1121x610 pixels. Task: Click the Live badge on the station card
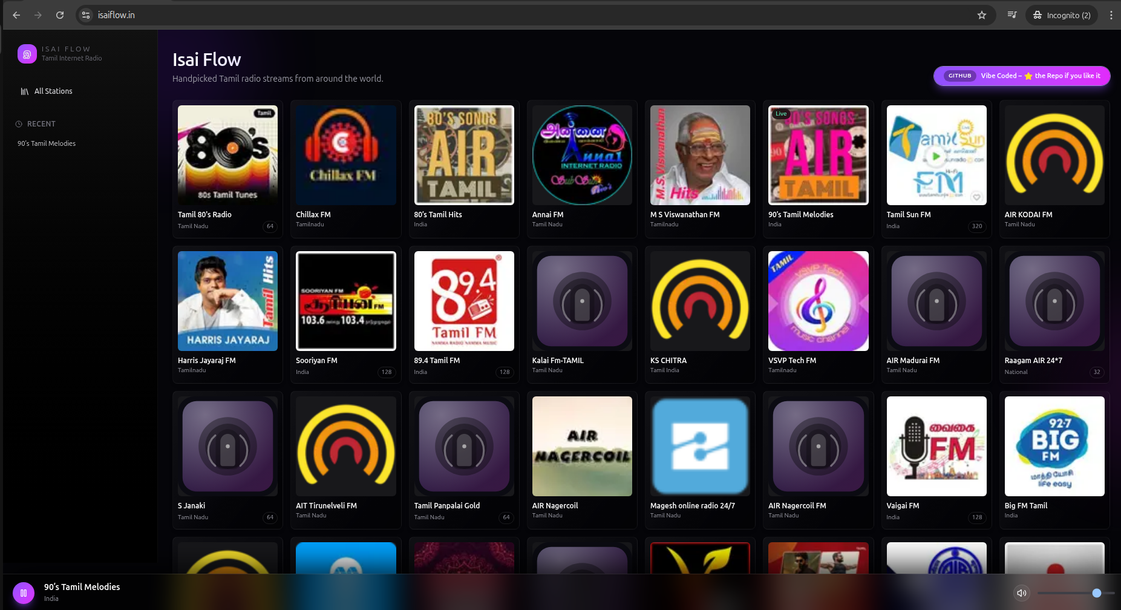pyautogui.click(x=782, y=114)
